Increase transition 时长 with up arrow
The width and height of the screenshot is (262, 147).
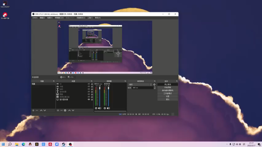(155, 87)
